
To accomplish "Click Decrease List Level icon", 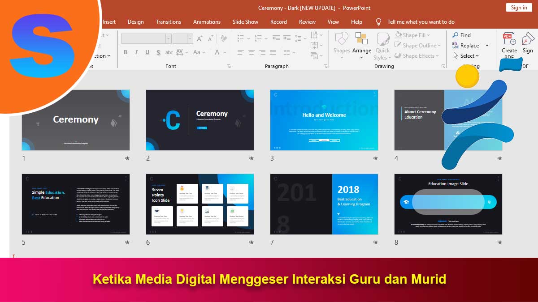I will (276, 38).
